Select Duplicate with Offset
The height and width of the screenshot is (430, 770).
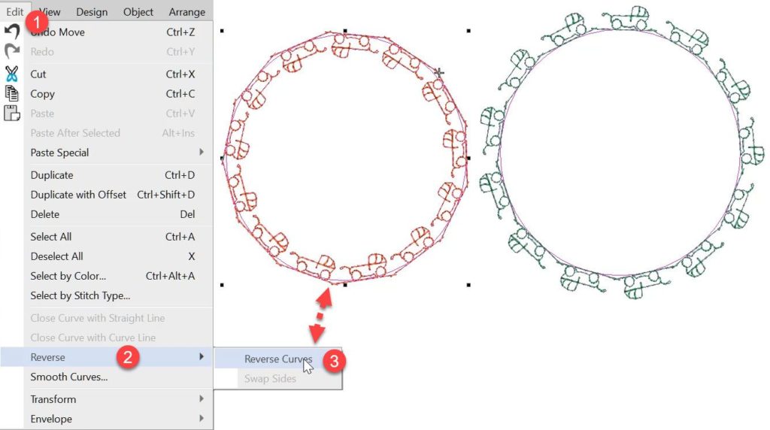(78, 195)
